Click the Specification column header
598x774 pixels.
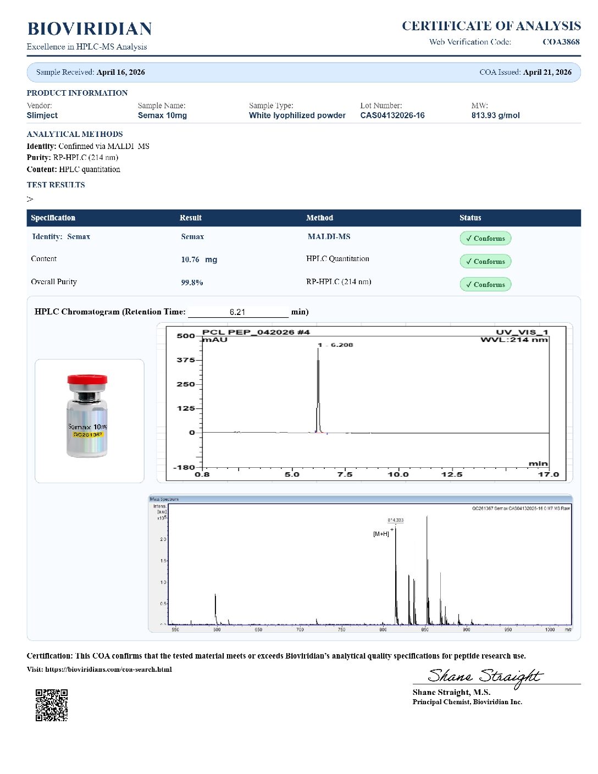(x=53, y=218)
